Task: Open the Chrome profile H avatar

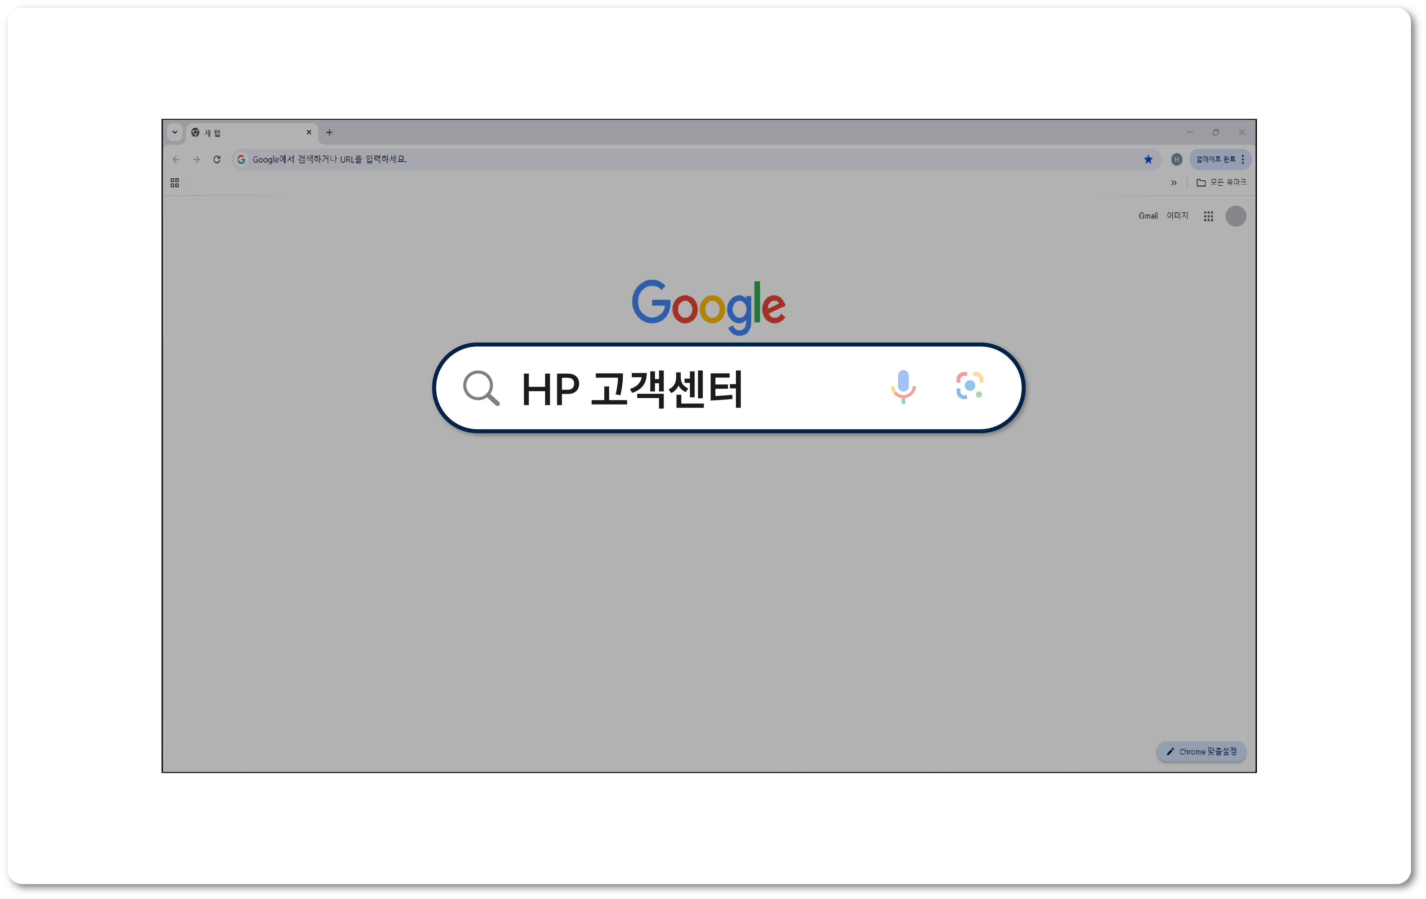Action: click(x=1177, y=159)
